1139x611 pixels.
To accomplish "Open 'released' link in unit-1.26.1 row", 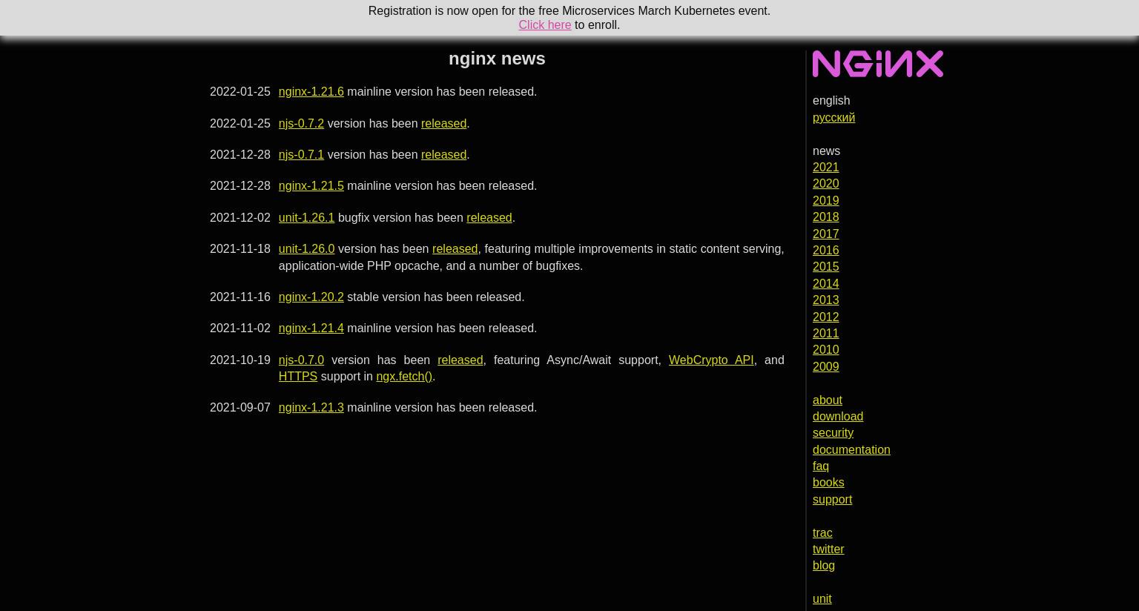I will (x=489, y=217).
